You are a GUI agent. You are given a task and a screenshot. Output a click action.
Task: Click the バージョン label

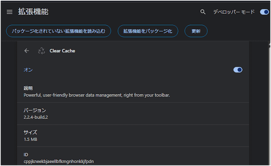point(35,110)
